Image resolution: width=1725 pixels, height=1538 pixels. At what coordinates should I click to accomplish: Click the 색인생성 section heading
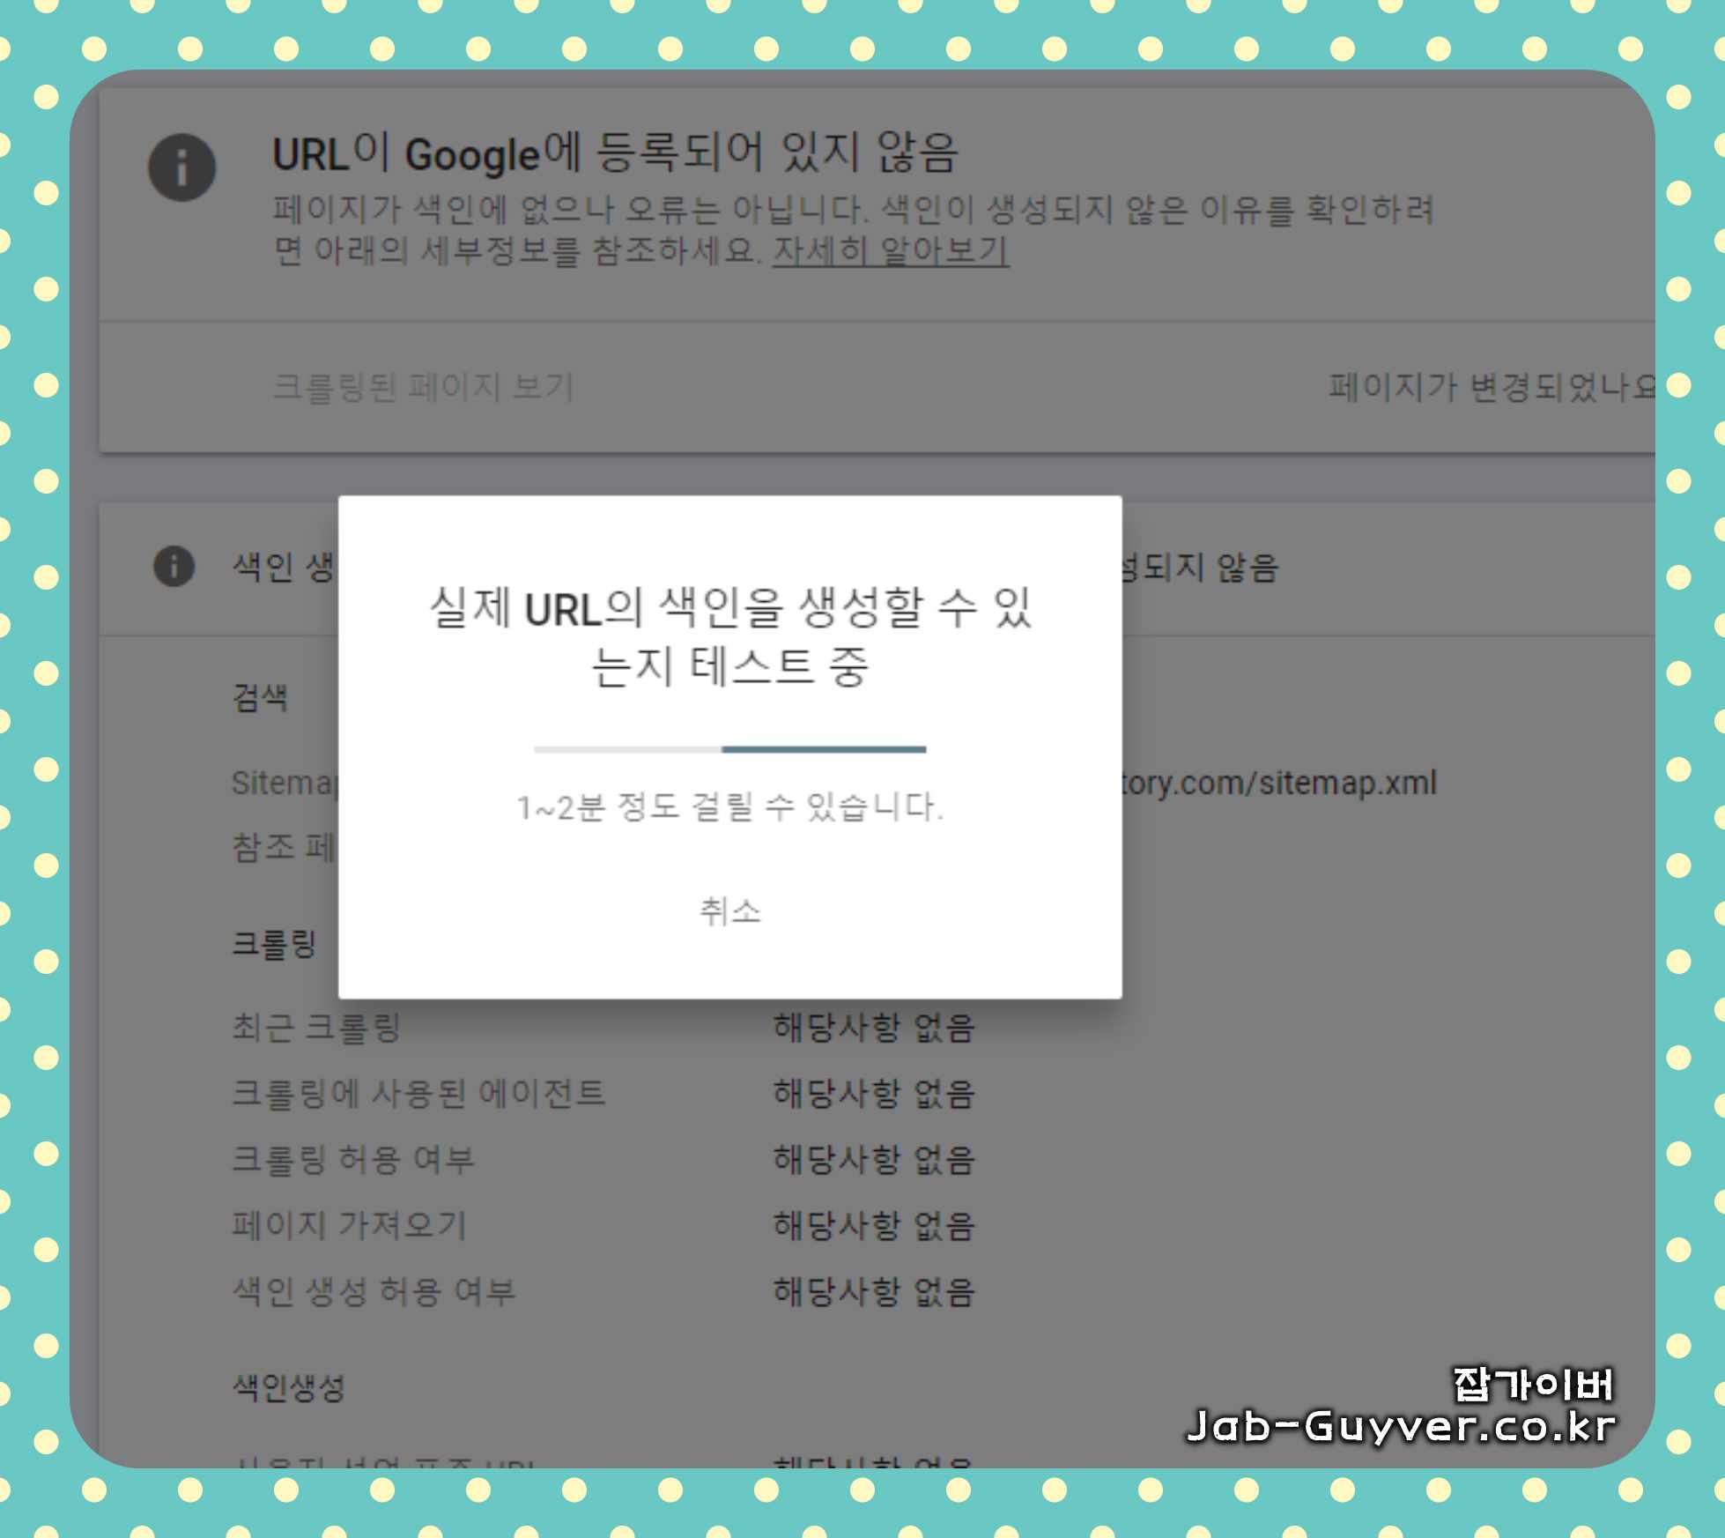pos(288,1388)
